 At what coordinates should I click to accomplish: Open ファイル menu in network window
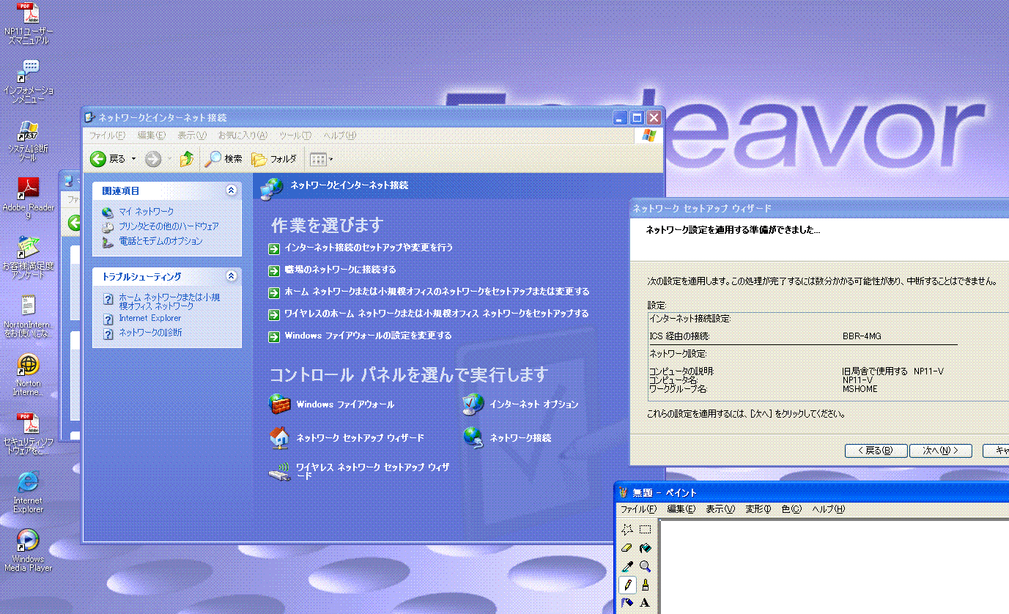107,136
